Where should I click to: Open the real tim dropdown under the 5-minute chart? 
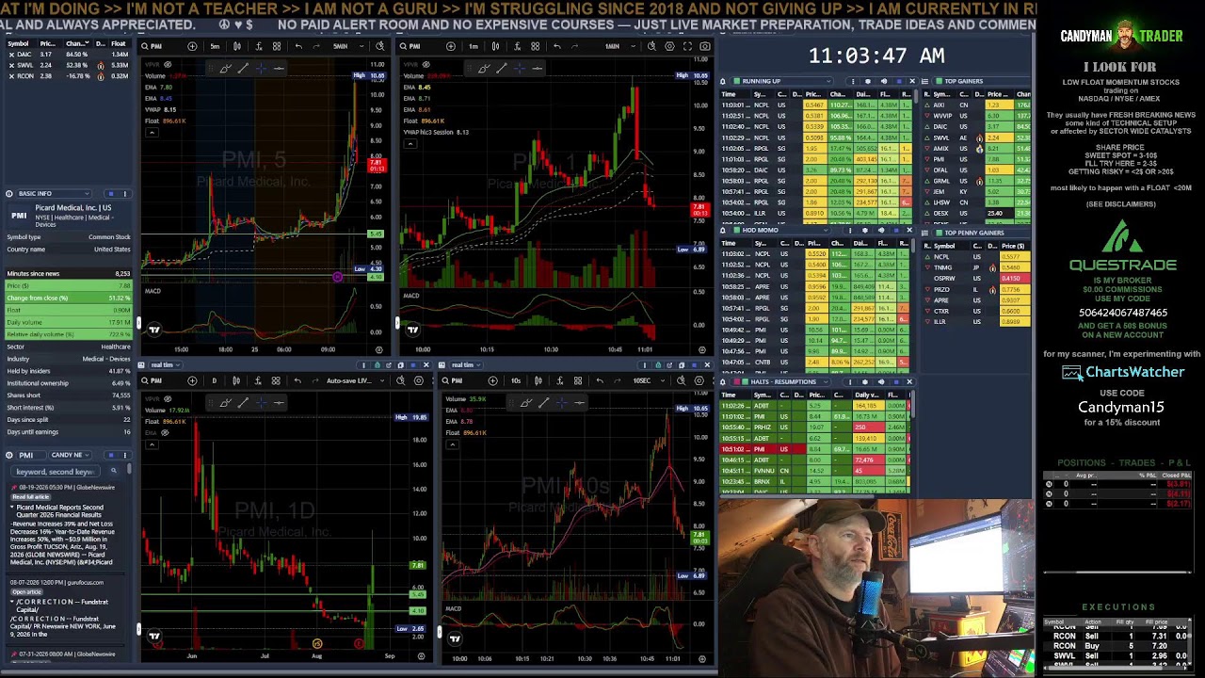click(165, 364)
